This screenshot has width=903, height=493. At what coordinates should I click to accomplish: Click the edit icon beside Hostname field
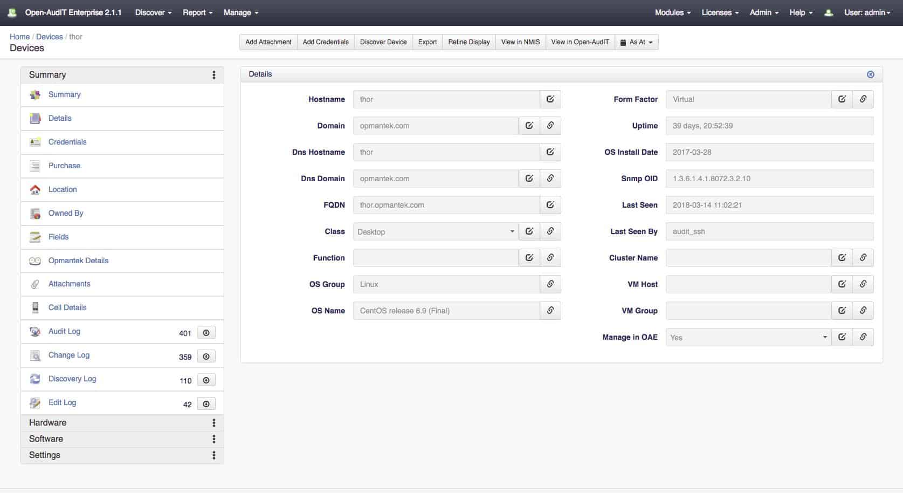[x=550, y=99]
